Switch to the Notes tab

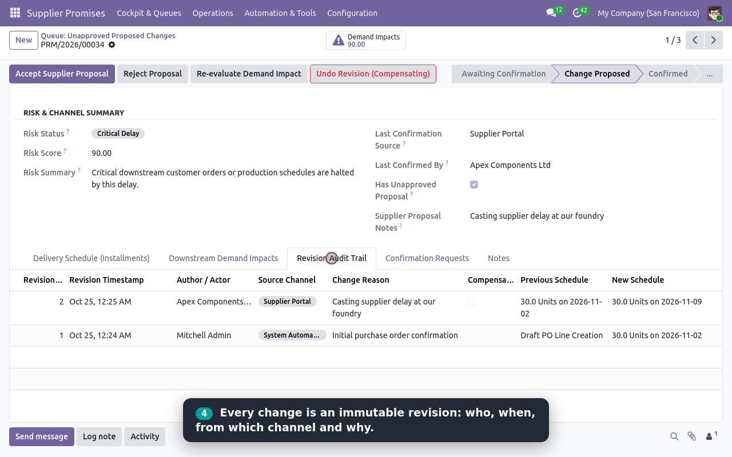499,258
